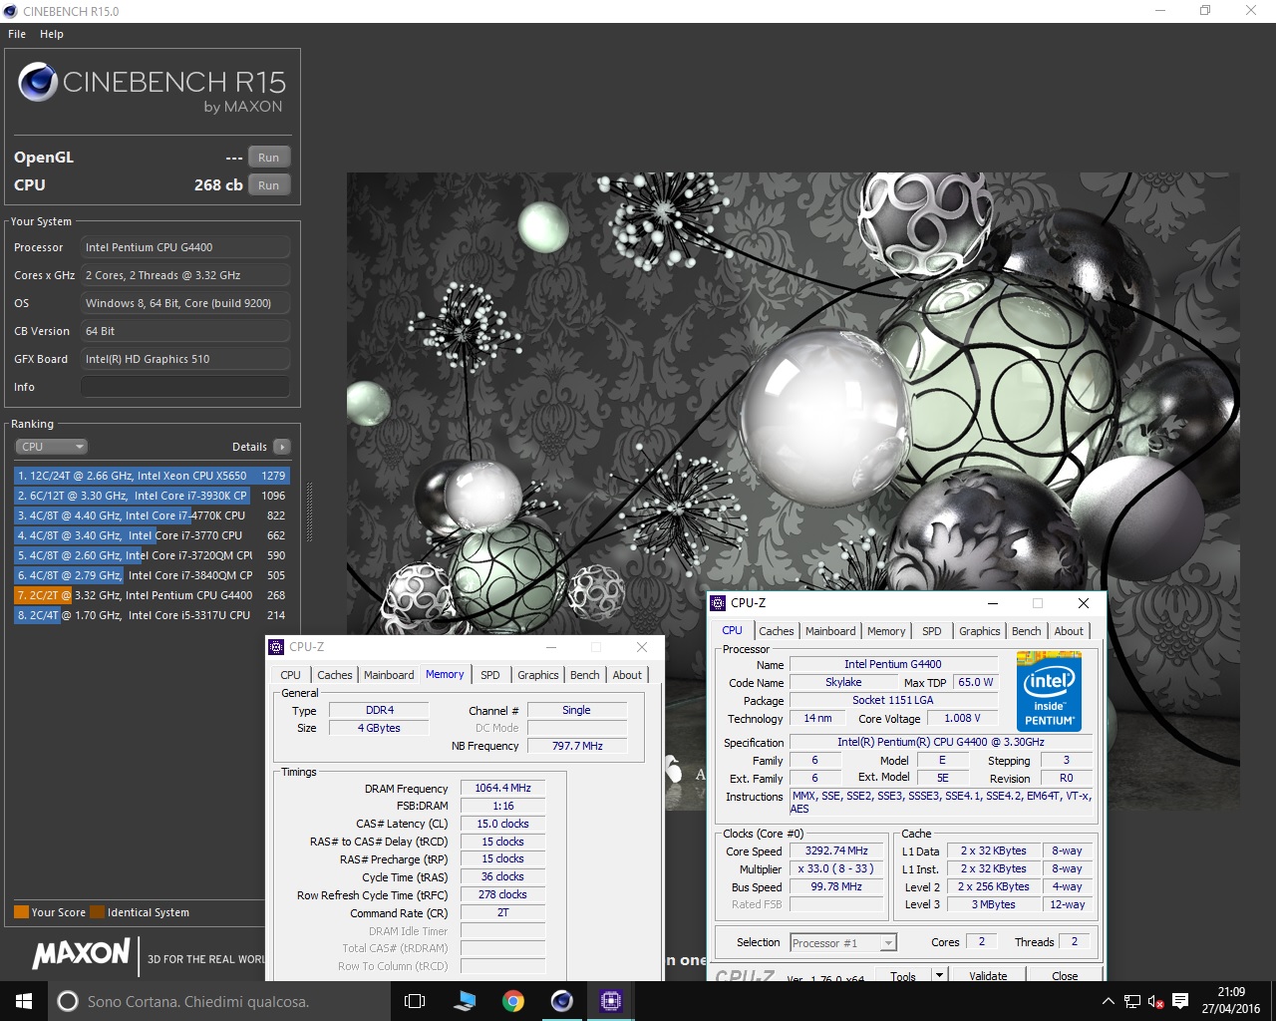Select Bench tab in memory CPU-Z window

[585, 675]
